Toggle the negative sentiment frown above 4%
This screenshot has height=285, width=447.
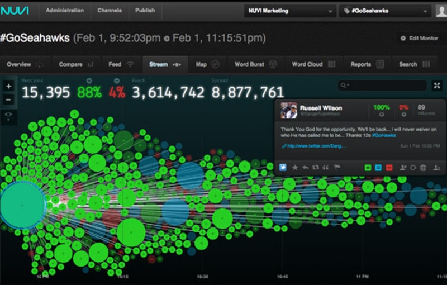point(117,80)
